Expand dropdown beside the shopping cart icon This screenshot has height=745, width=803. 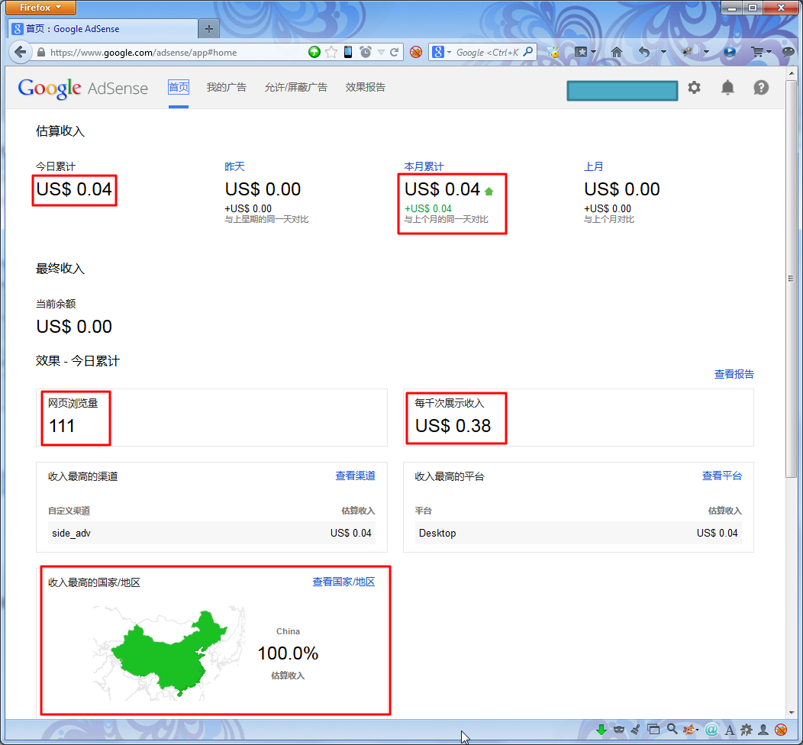coord(769,52)
